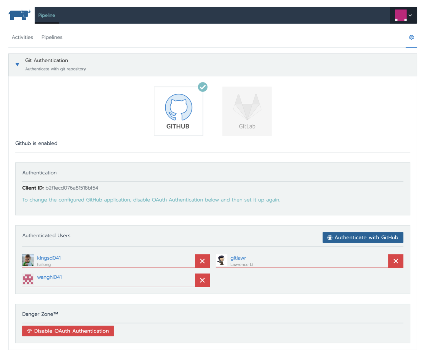Image resolution: width=426 pixels, height=357 pixels.
Task: Open the gitlawr user link
Action: click(x=238, y=258)
